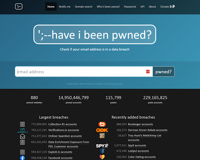Open German Doner Kebab accounts link

[148, 130]
